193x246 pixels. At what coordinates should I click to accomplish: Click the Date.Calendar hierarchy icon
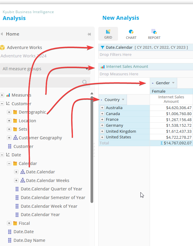pos(23,172)
